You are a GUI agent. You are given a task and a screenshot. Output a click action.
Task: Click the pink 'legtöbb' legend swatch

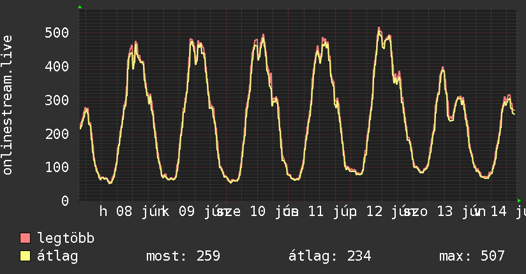(x=25, y=238)
